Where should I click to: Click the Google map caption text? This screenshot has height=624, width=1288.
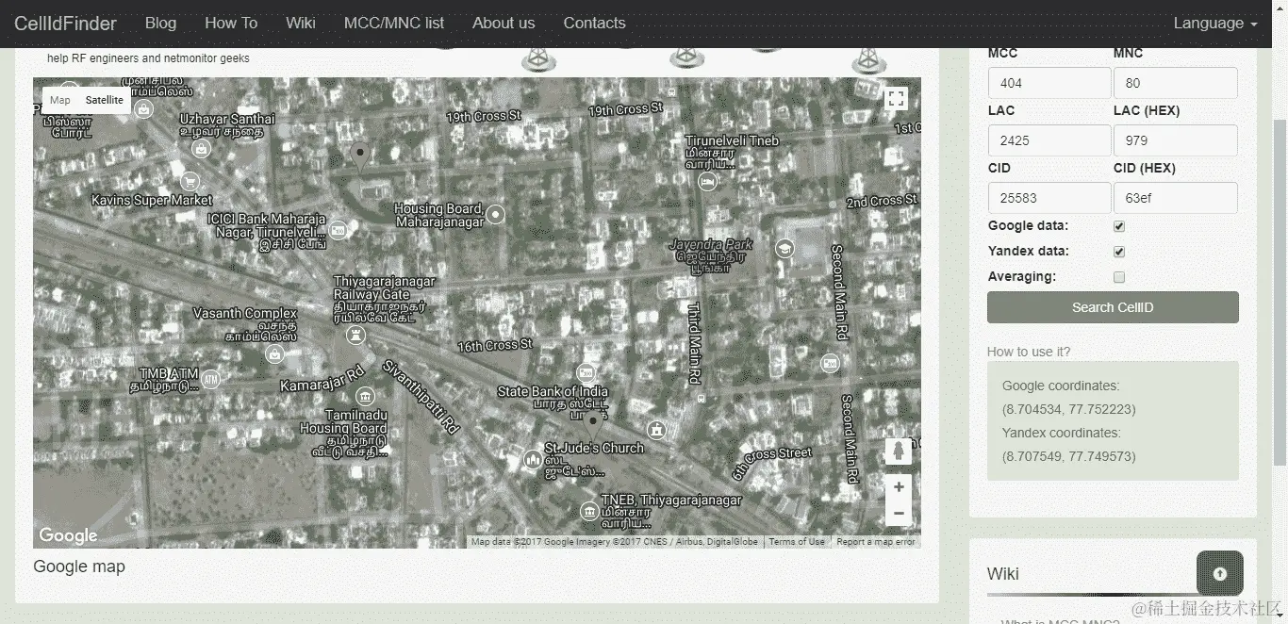(79, 567)
